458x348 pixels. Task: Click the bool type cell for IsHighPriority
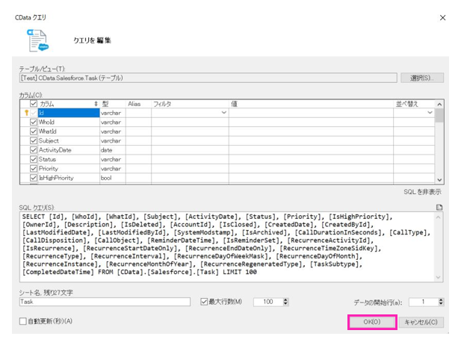(113, 178)
